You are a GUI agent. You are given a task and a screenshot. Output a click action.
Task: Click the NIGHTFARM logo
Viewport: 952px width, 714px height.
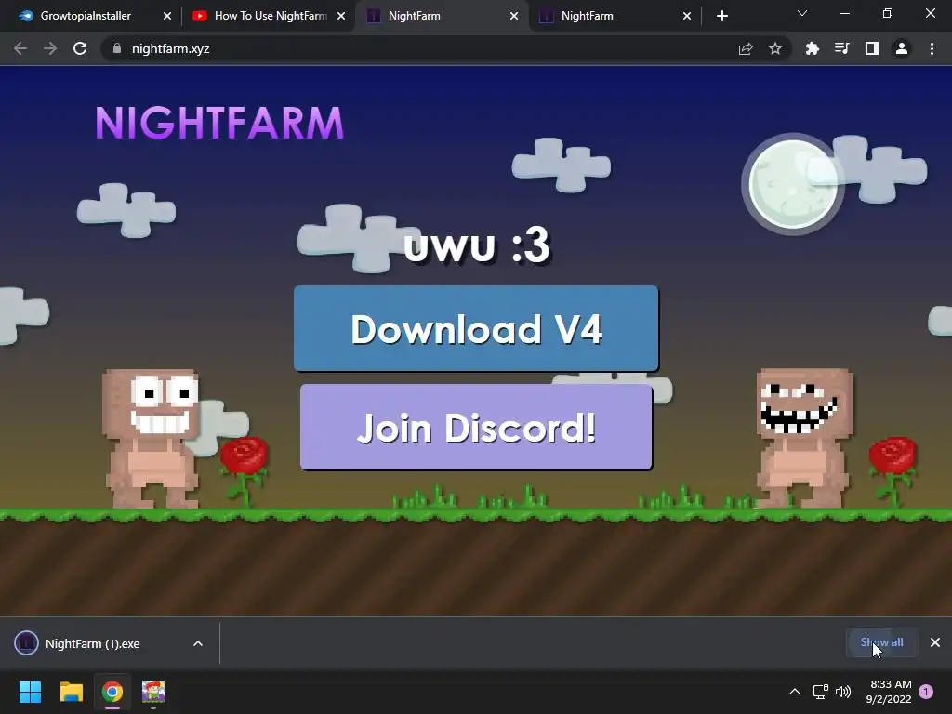point(219,124)
